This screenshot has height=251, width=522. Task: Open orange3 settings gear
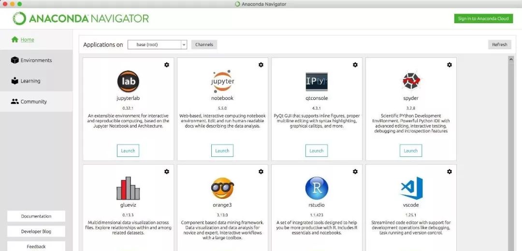pos(261,171)
